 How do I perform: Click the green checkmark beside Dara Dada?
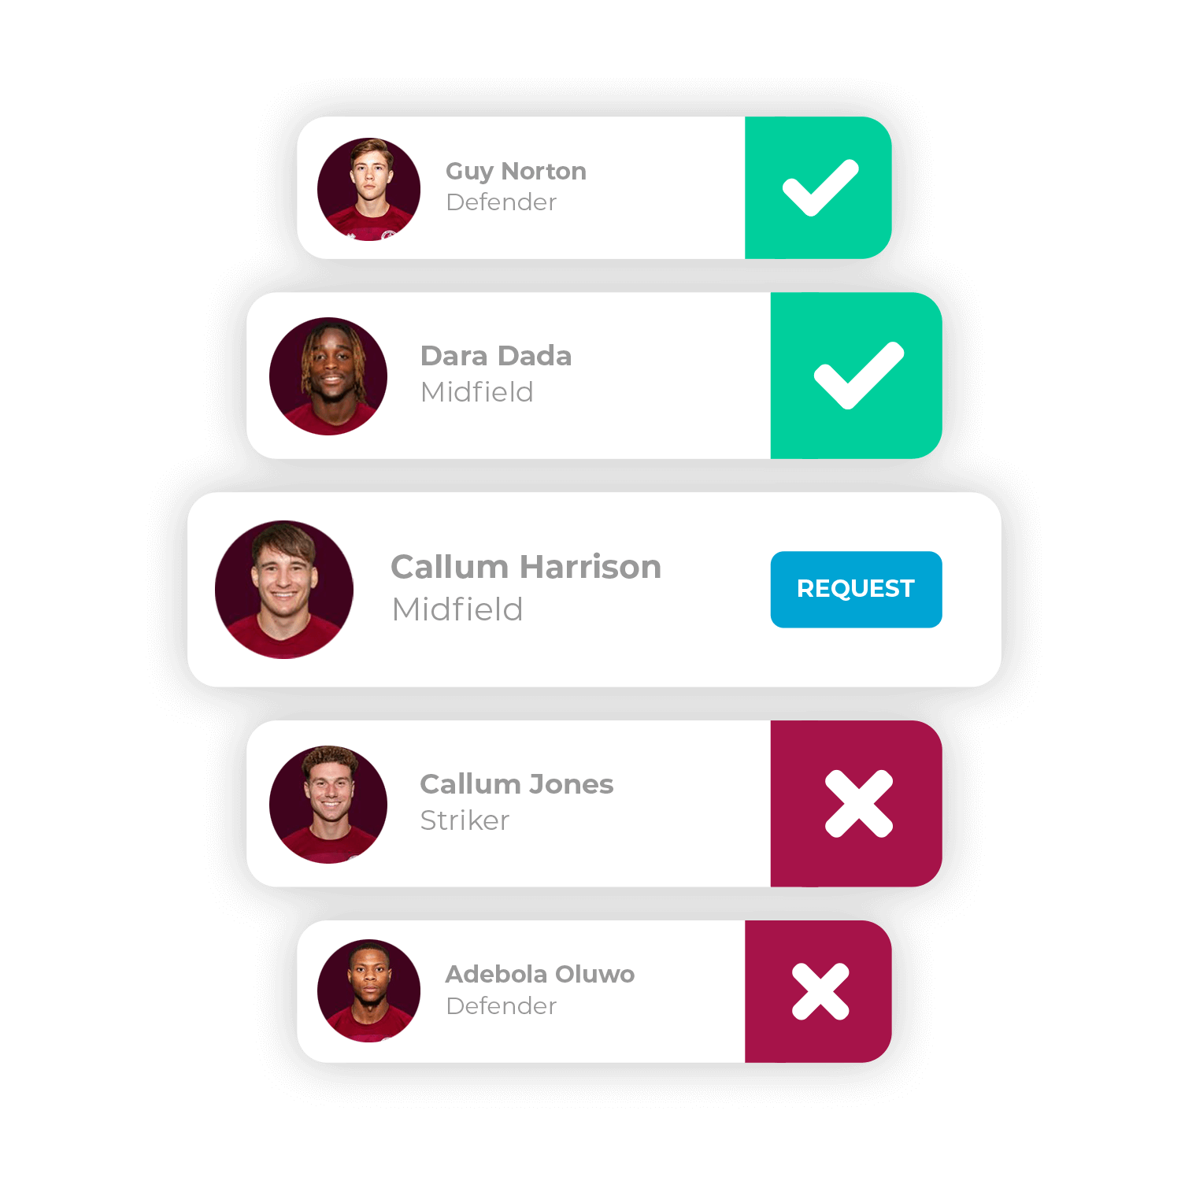click(856, 376)
